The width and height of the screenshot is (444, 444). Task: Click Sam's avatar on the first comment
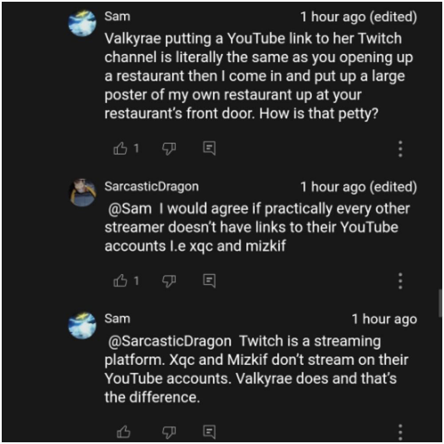(x=82, y=23)
